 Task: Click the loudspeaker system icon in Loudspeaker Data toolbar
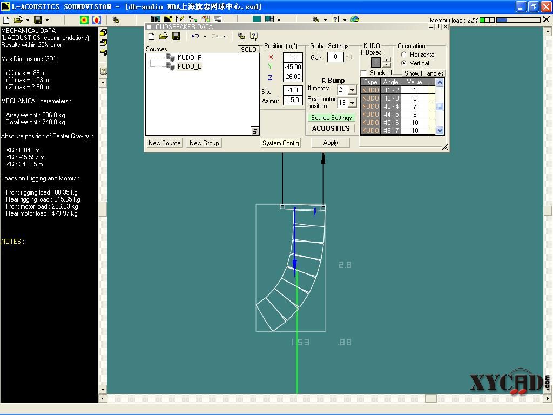click(x=241, y=36)
